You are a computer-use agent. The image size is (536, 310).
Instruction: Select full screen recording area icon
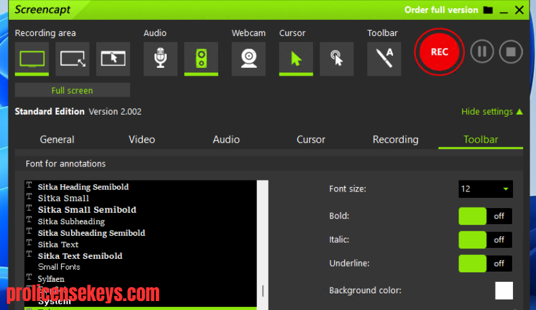(x=32, y=59)
